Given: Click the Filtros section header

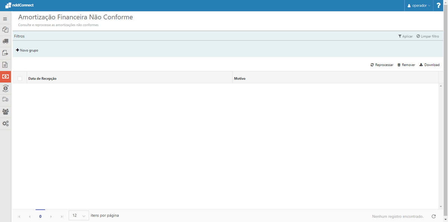Looking at the screenshot, I should tap(19, 36).
